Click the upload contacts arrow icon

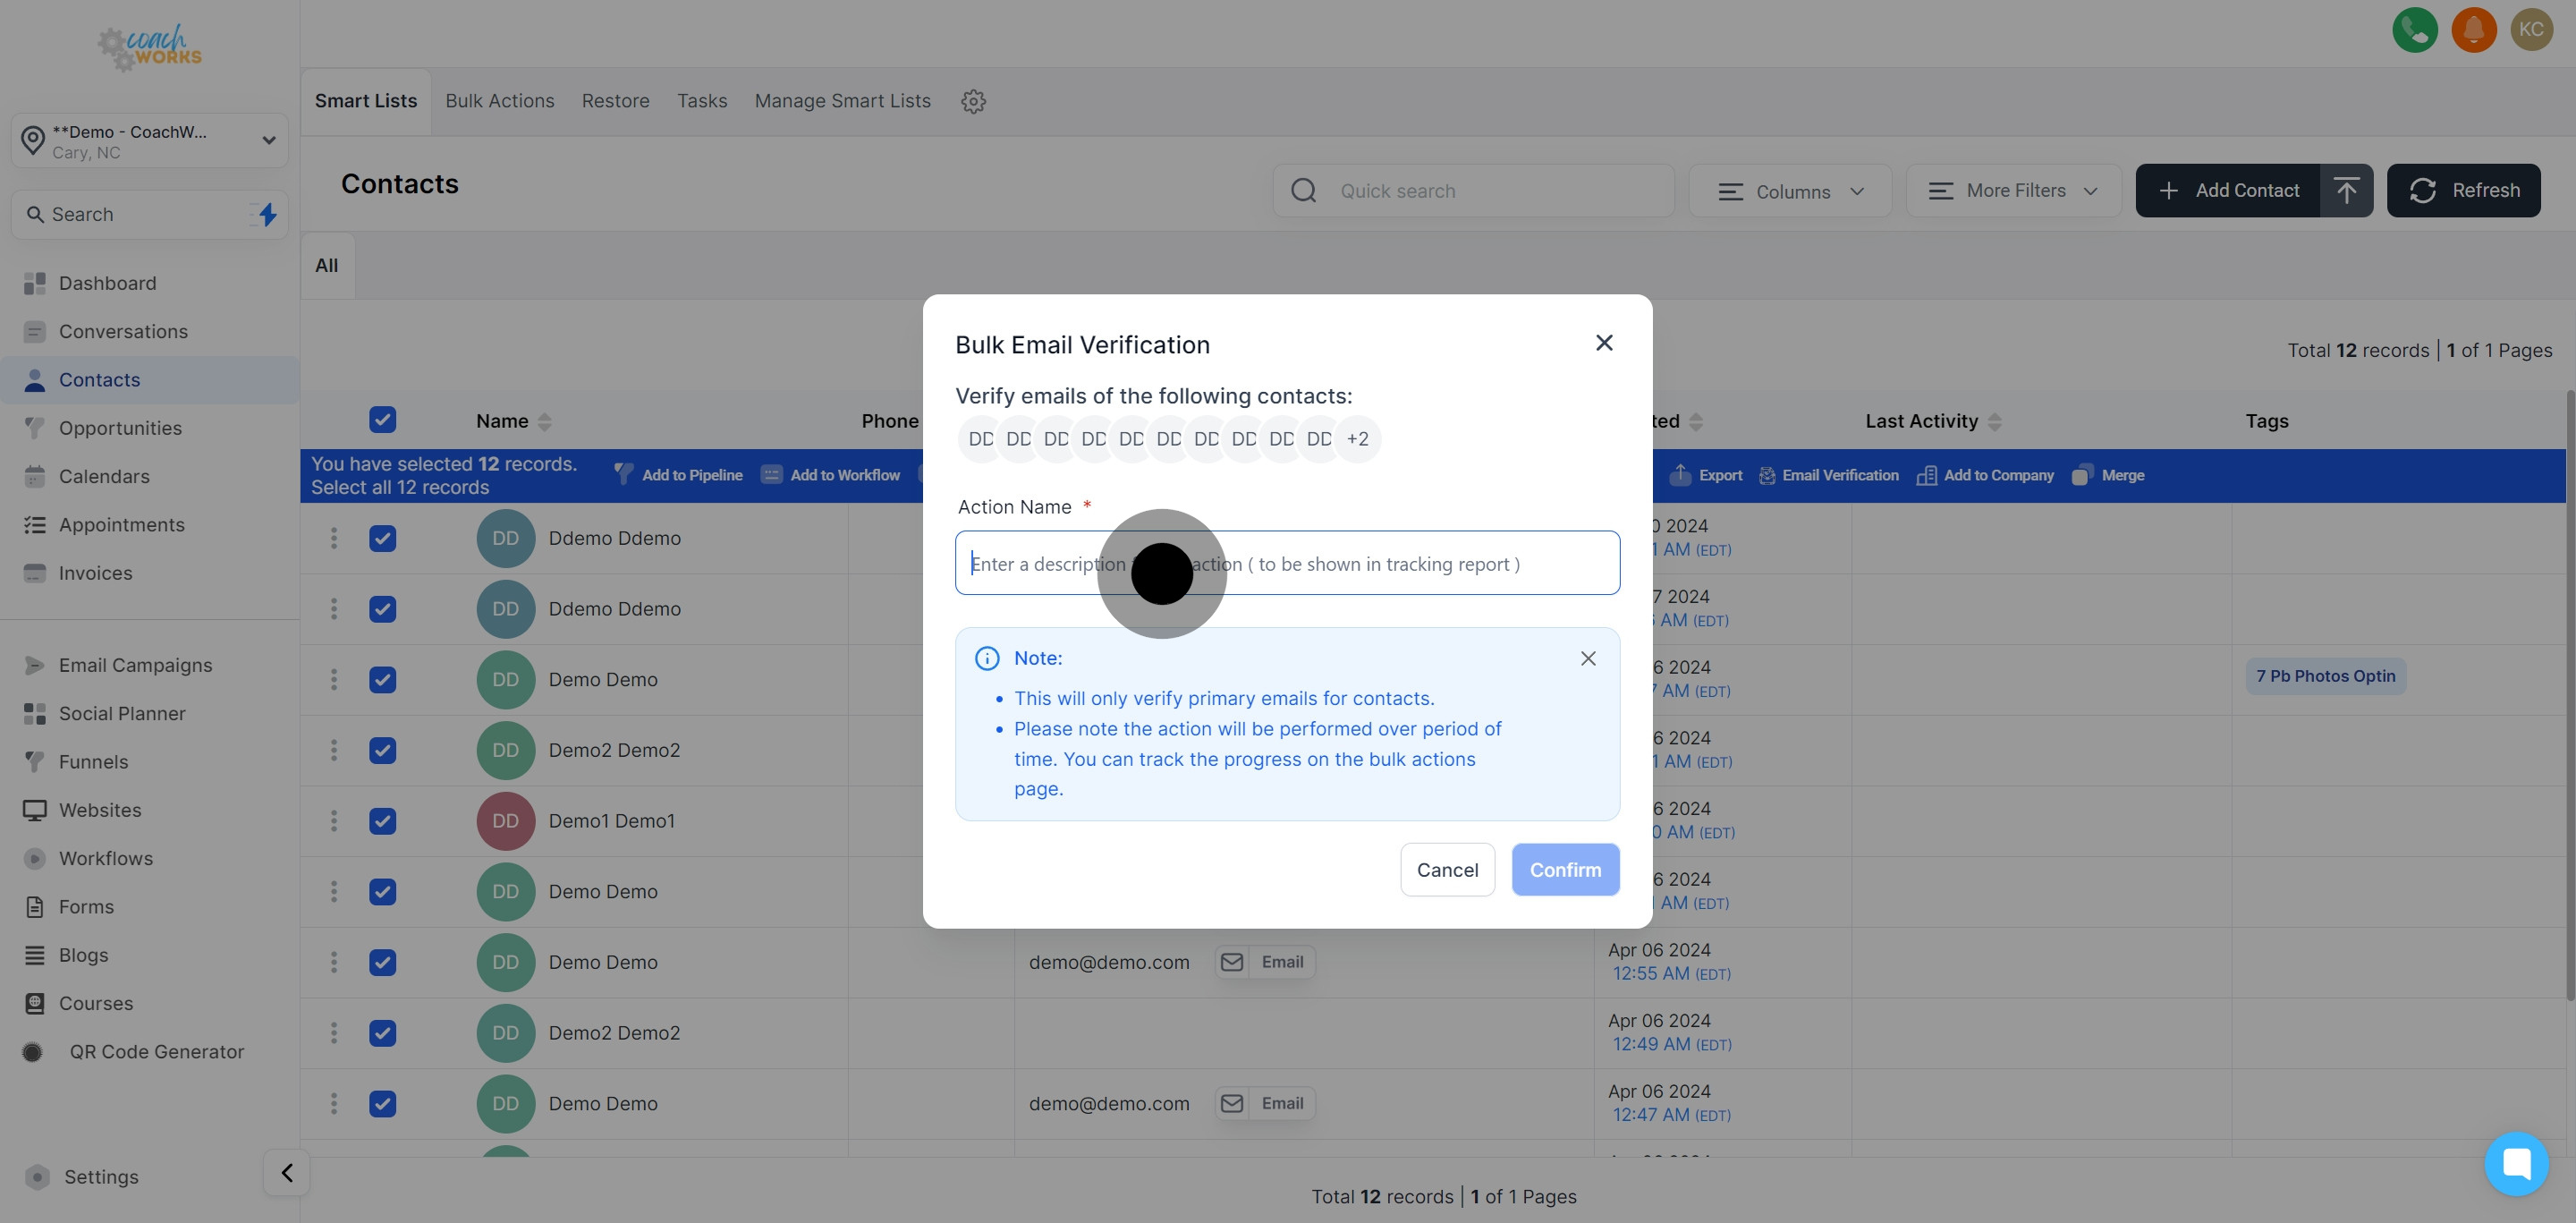coord(2345,190)
